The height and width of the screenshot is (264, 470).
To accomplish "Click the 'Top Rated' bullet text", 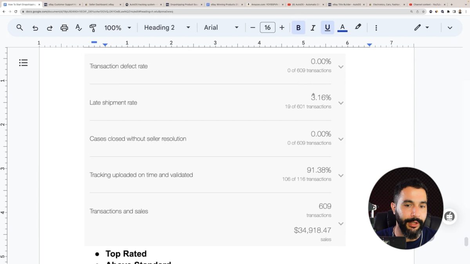I will (x=126, y=254).
